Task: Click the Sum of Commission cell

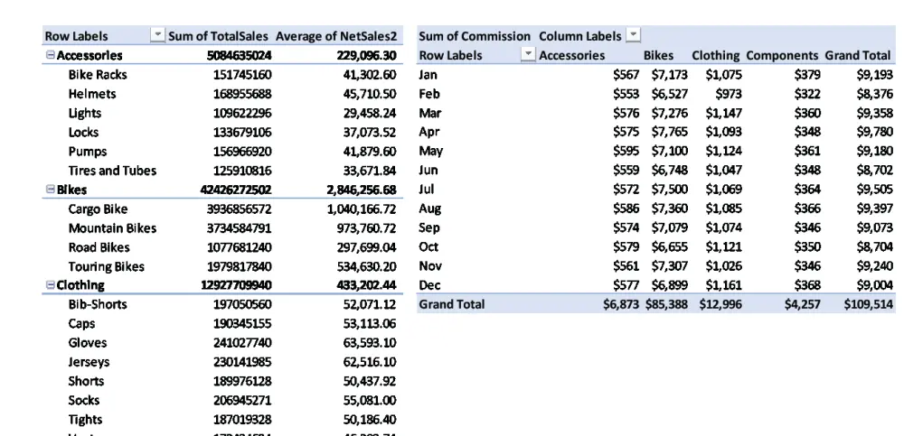Action: tap(474, 36)
